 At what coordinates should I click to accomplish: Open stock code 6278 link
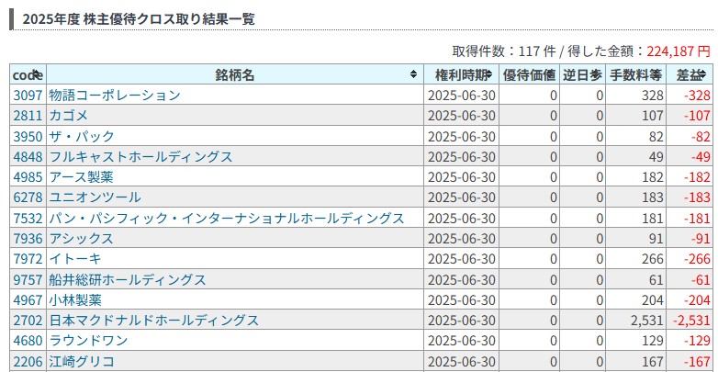(28, 197)
